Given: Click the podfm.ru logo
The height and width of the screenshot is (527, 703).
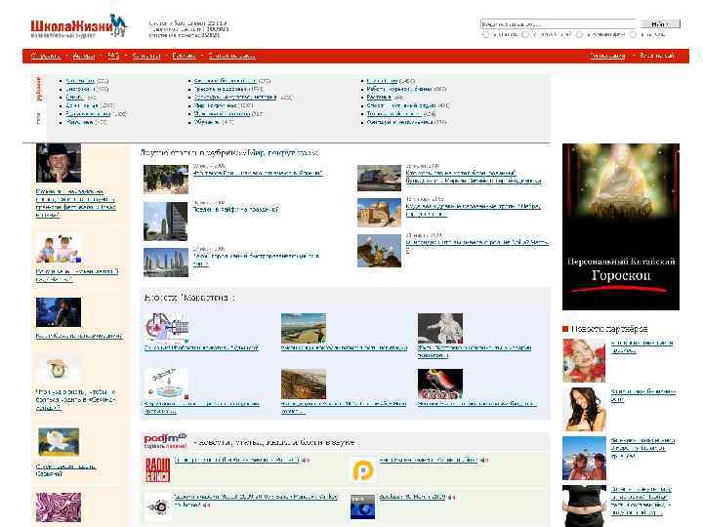Looking at the screenshot, I should [165, 441].
